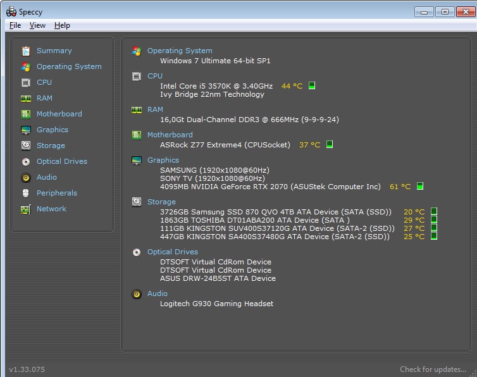477x377 pixels.
Task: Click the Motherboard icon in sidebar
Action: point(26,114)
